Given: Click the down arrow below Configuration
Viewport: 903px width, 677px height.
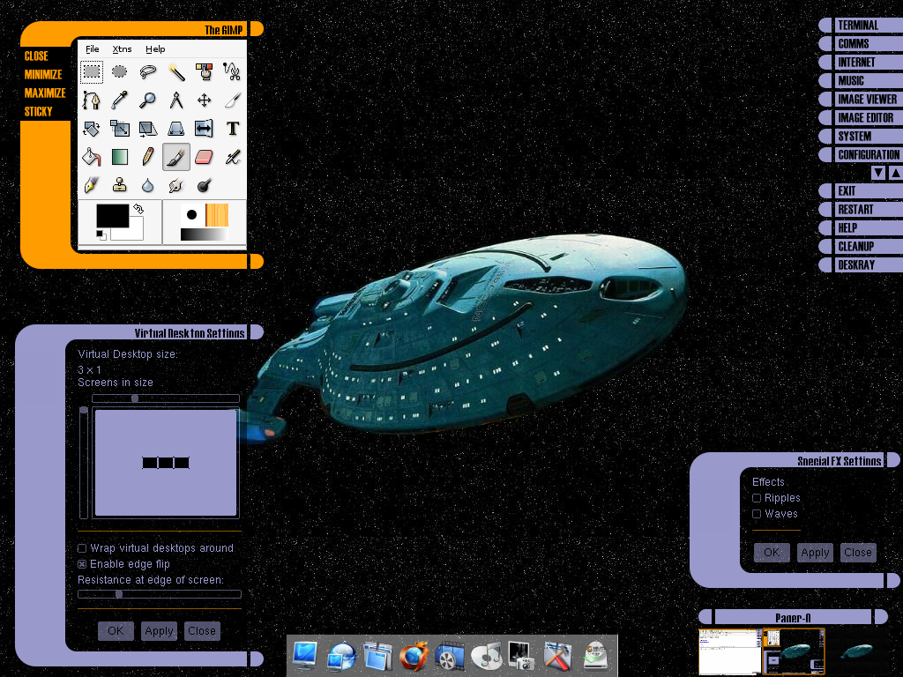Looking at the screenshot, I should (878, 174).
